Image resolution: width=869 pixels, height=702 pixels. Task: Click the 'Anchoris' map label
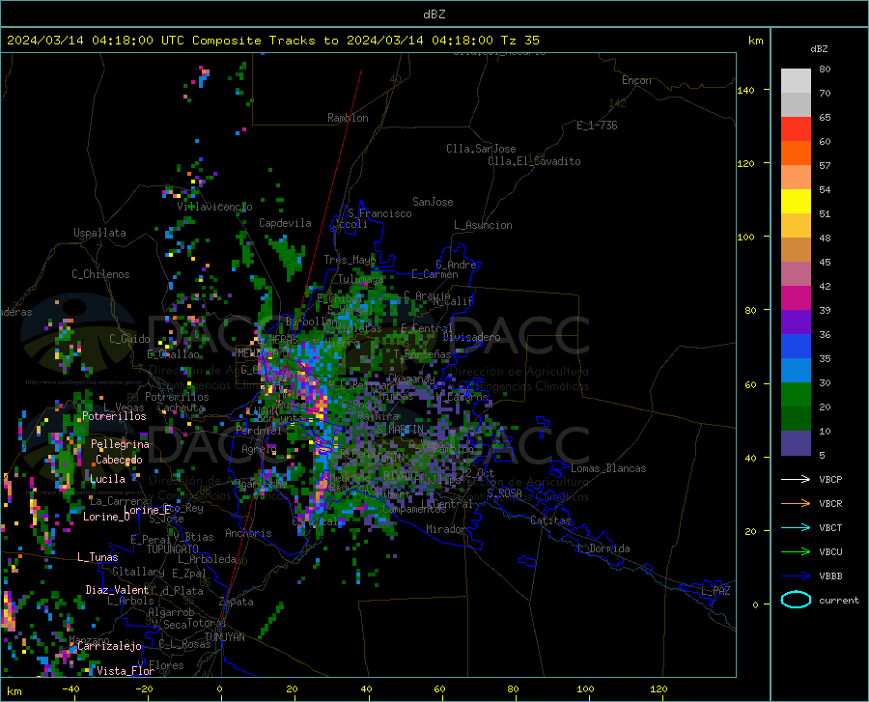248,534
